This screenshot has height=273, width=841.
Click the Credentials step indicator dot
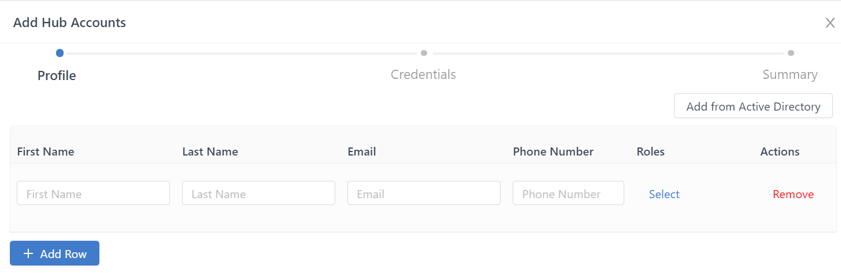[424, 53]
